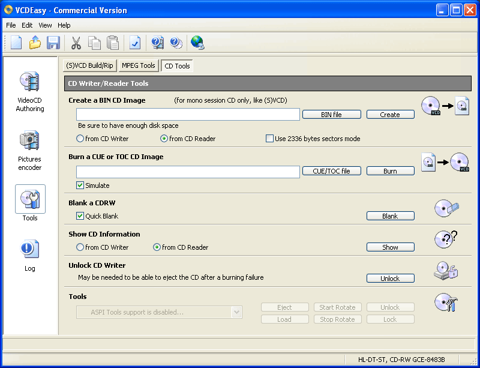This screenshot has height=368, width=480.
Task: Open a file with the folder toolbar icon
Action: (x=35, y=42)
